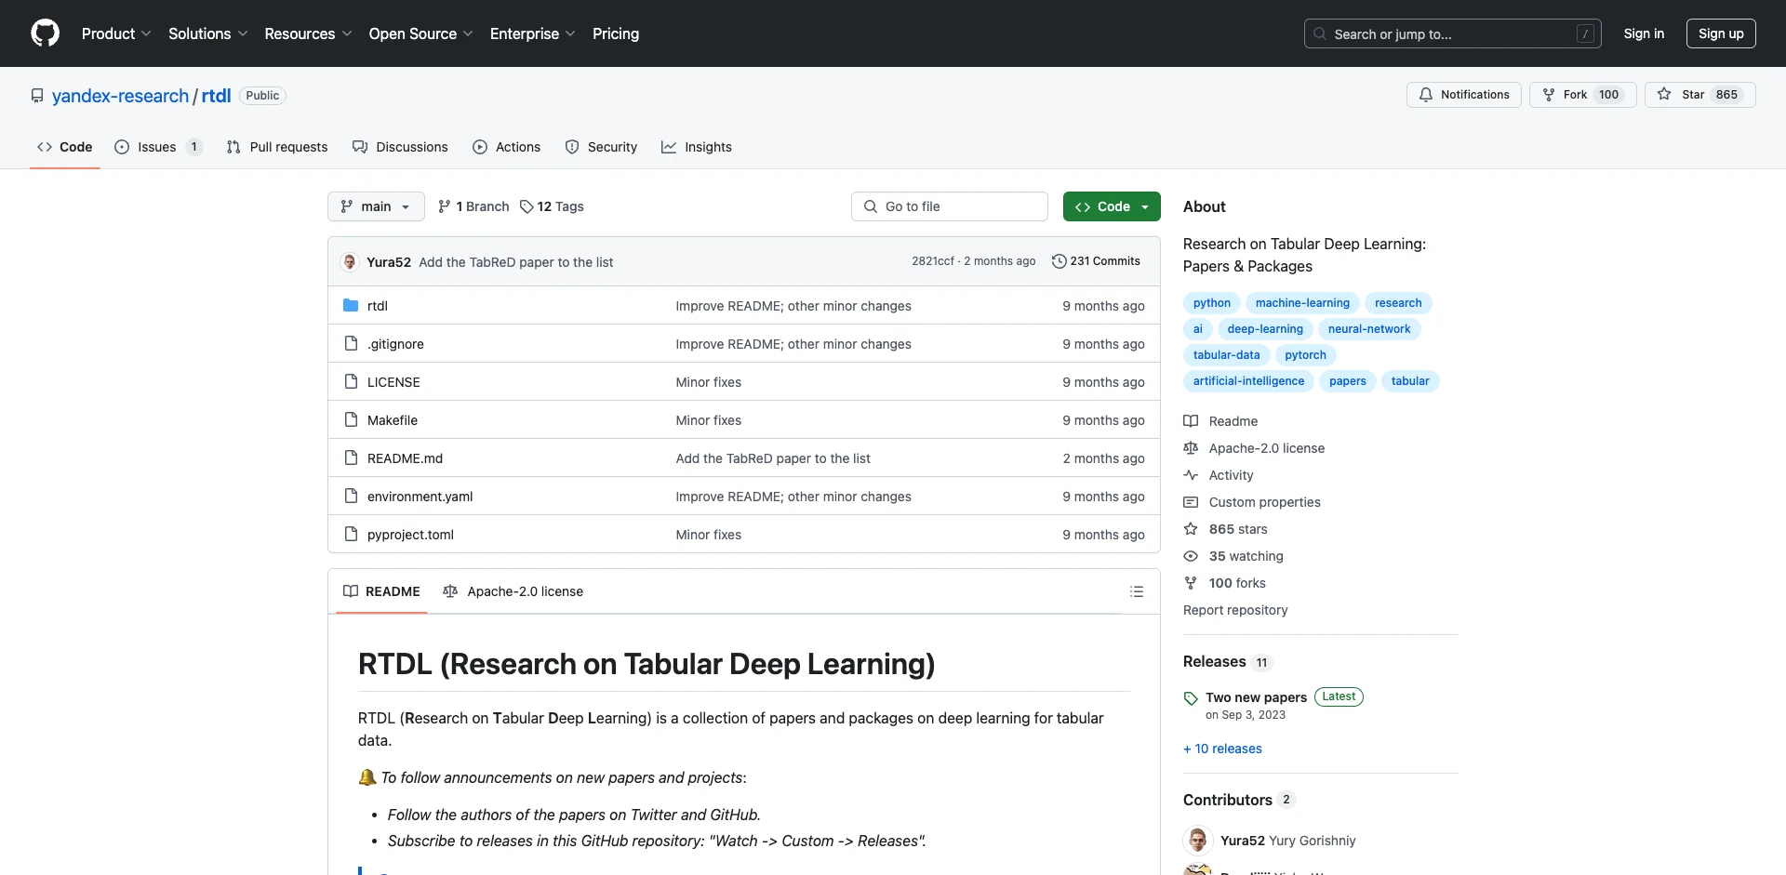Viewport: 1786px width, 875px height.
Task: Click the LICENSE file icon
Action: coord(351,381)
